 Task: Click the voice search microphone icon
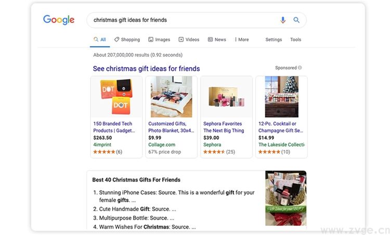[283, 20]
